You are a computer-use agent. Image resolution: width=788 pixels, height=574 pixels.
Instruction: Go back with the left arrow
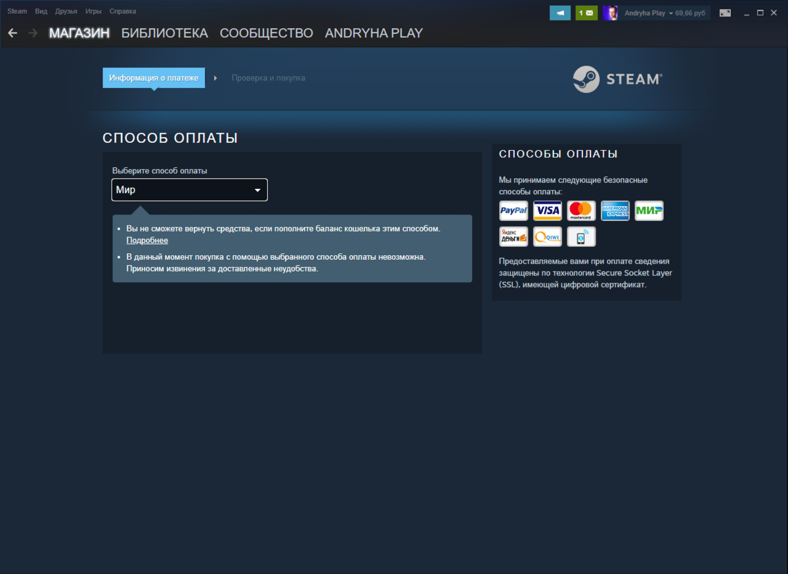point(12,33)
